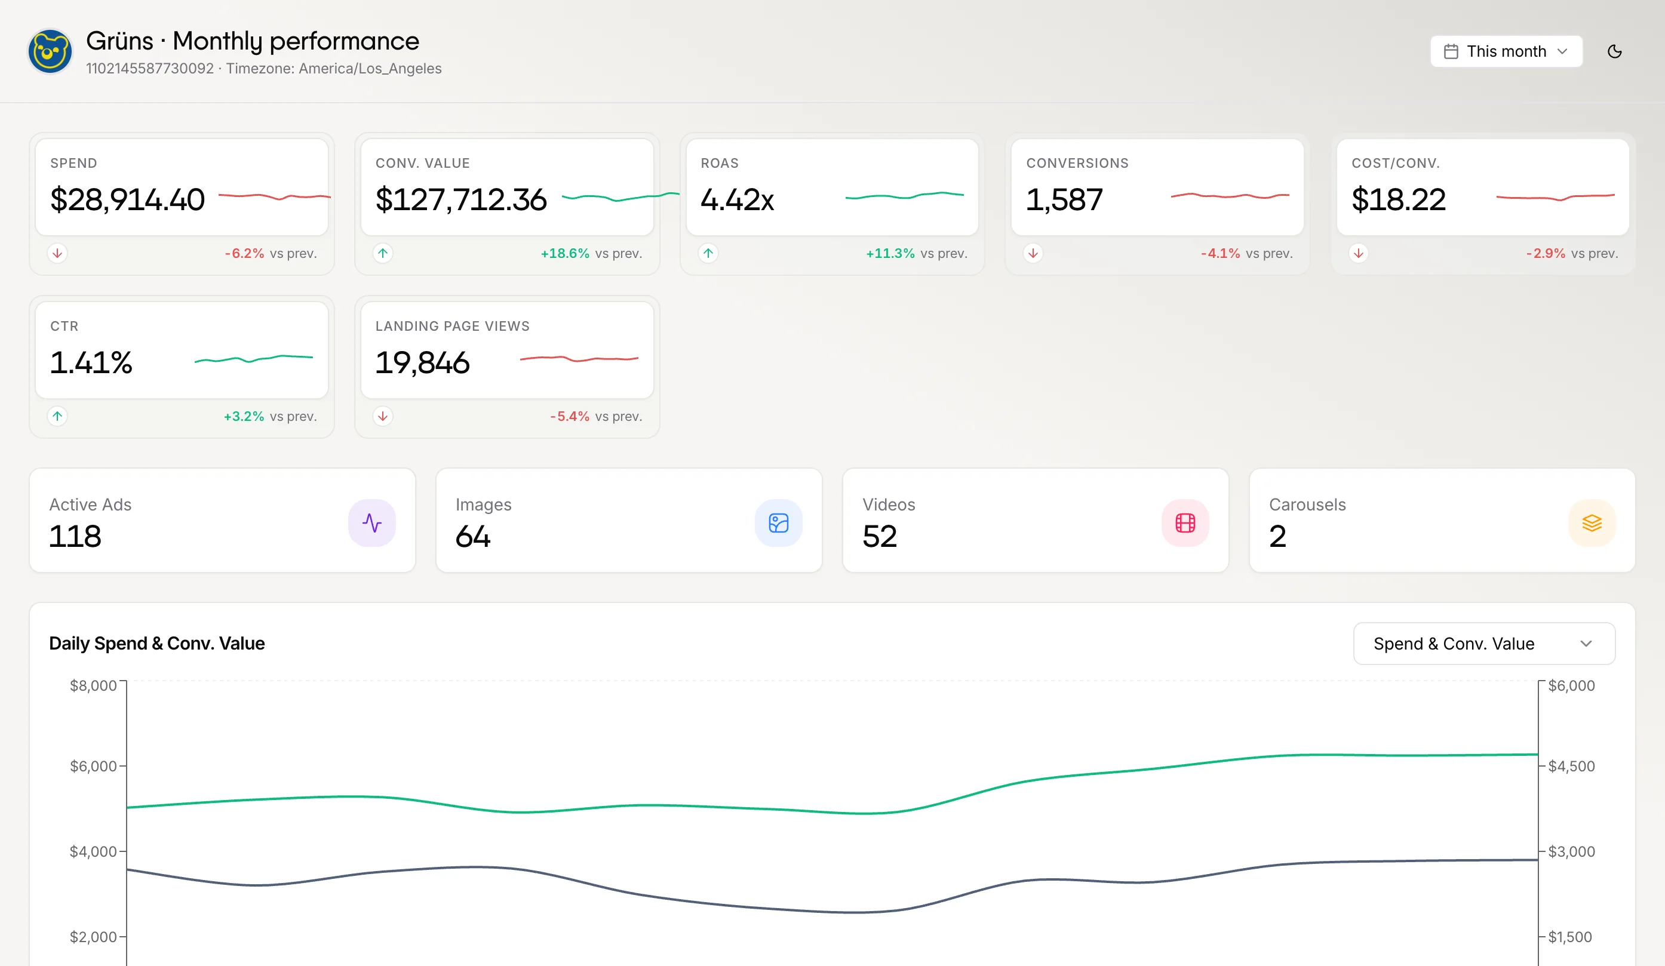
Task: Click the Images picture icon
Action: coord(778,524)
